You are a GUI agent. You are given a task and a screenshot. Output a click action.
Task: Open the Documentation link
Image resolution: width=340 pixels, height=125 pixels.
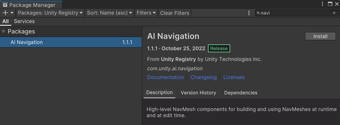[165, 77]
